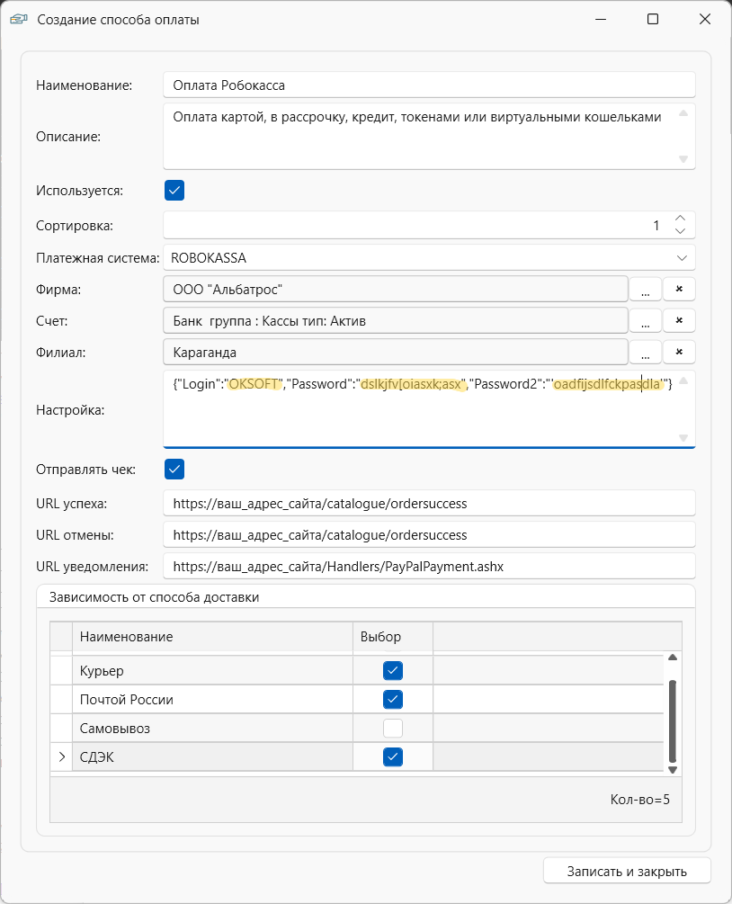Viewport: 732px width, 904px height.
Task: Toggle the Используется checkbox
Action: coord(174,191)
